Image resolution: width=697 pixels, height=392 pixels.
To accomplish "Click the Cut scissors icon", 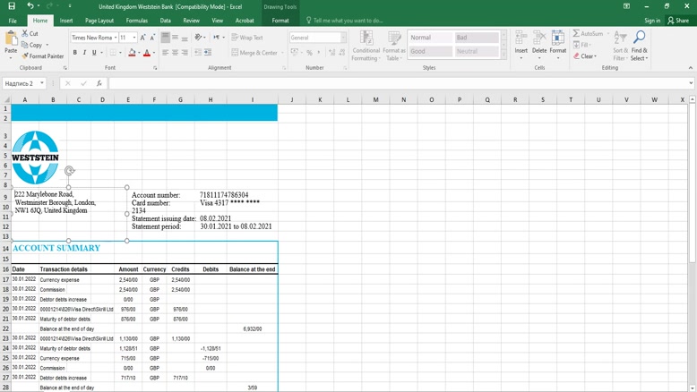I will 25,34.
